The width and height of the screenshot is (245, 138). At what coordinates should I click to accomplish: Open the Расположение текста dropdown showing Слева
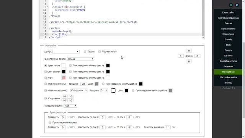[x=81, y=59]
